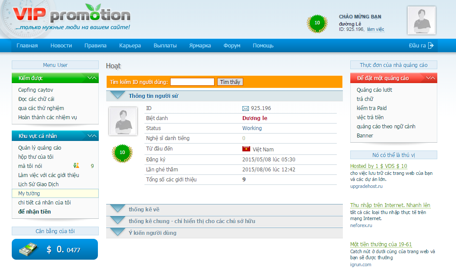Image resolution: width=456 pixels, height=271 pixels.
Task: Open Làm việc với các giới thiệu link
Action: click(x=49, y=175)
